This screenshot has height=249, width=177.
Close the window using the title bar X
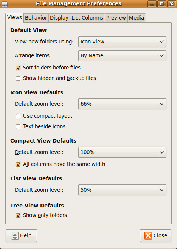pyautogui.click(x=172, y=4)
